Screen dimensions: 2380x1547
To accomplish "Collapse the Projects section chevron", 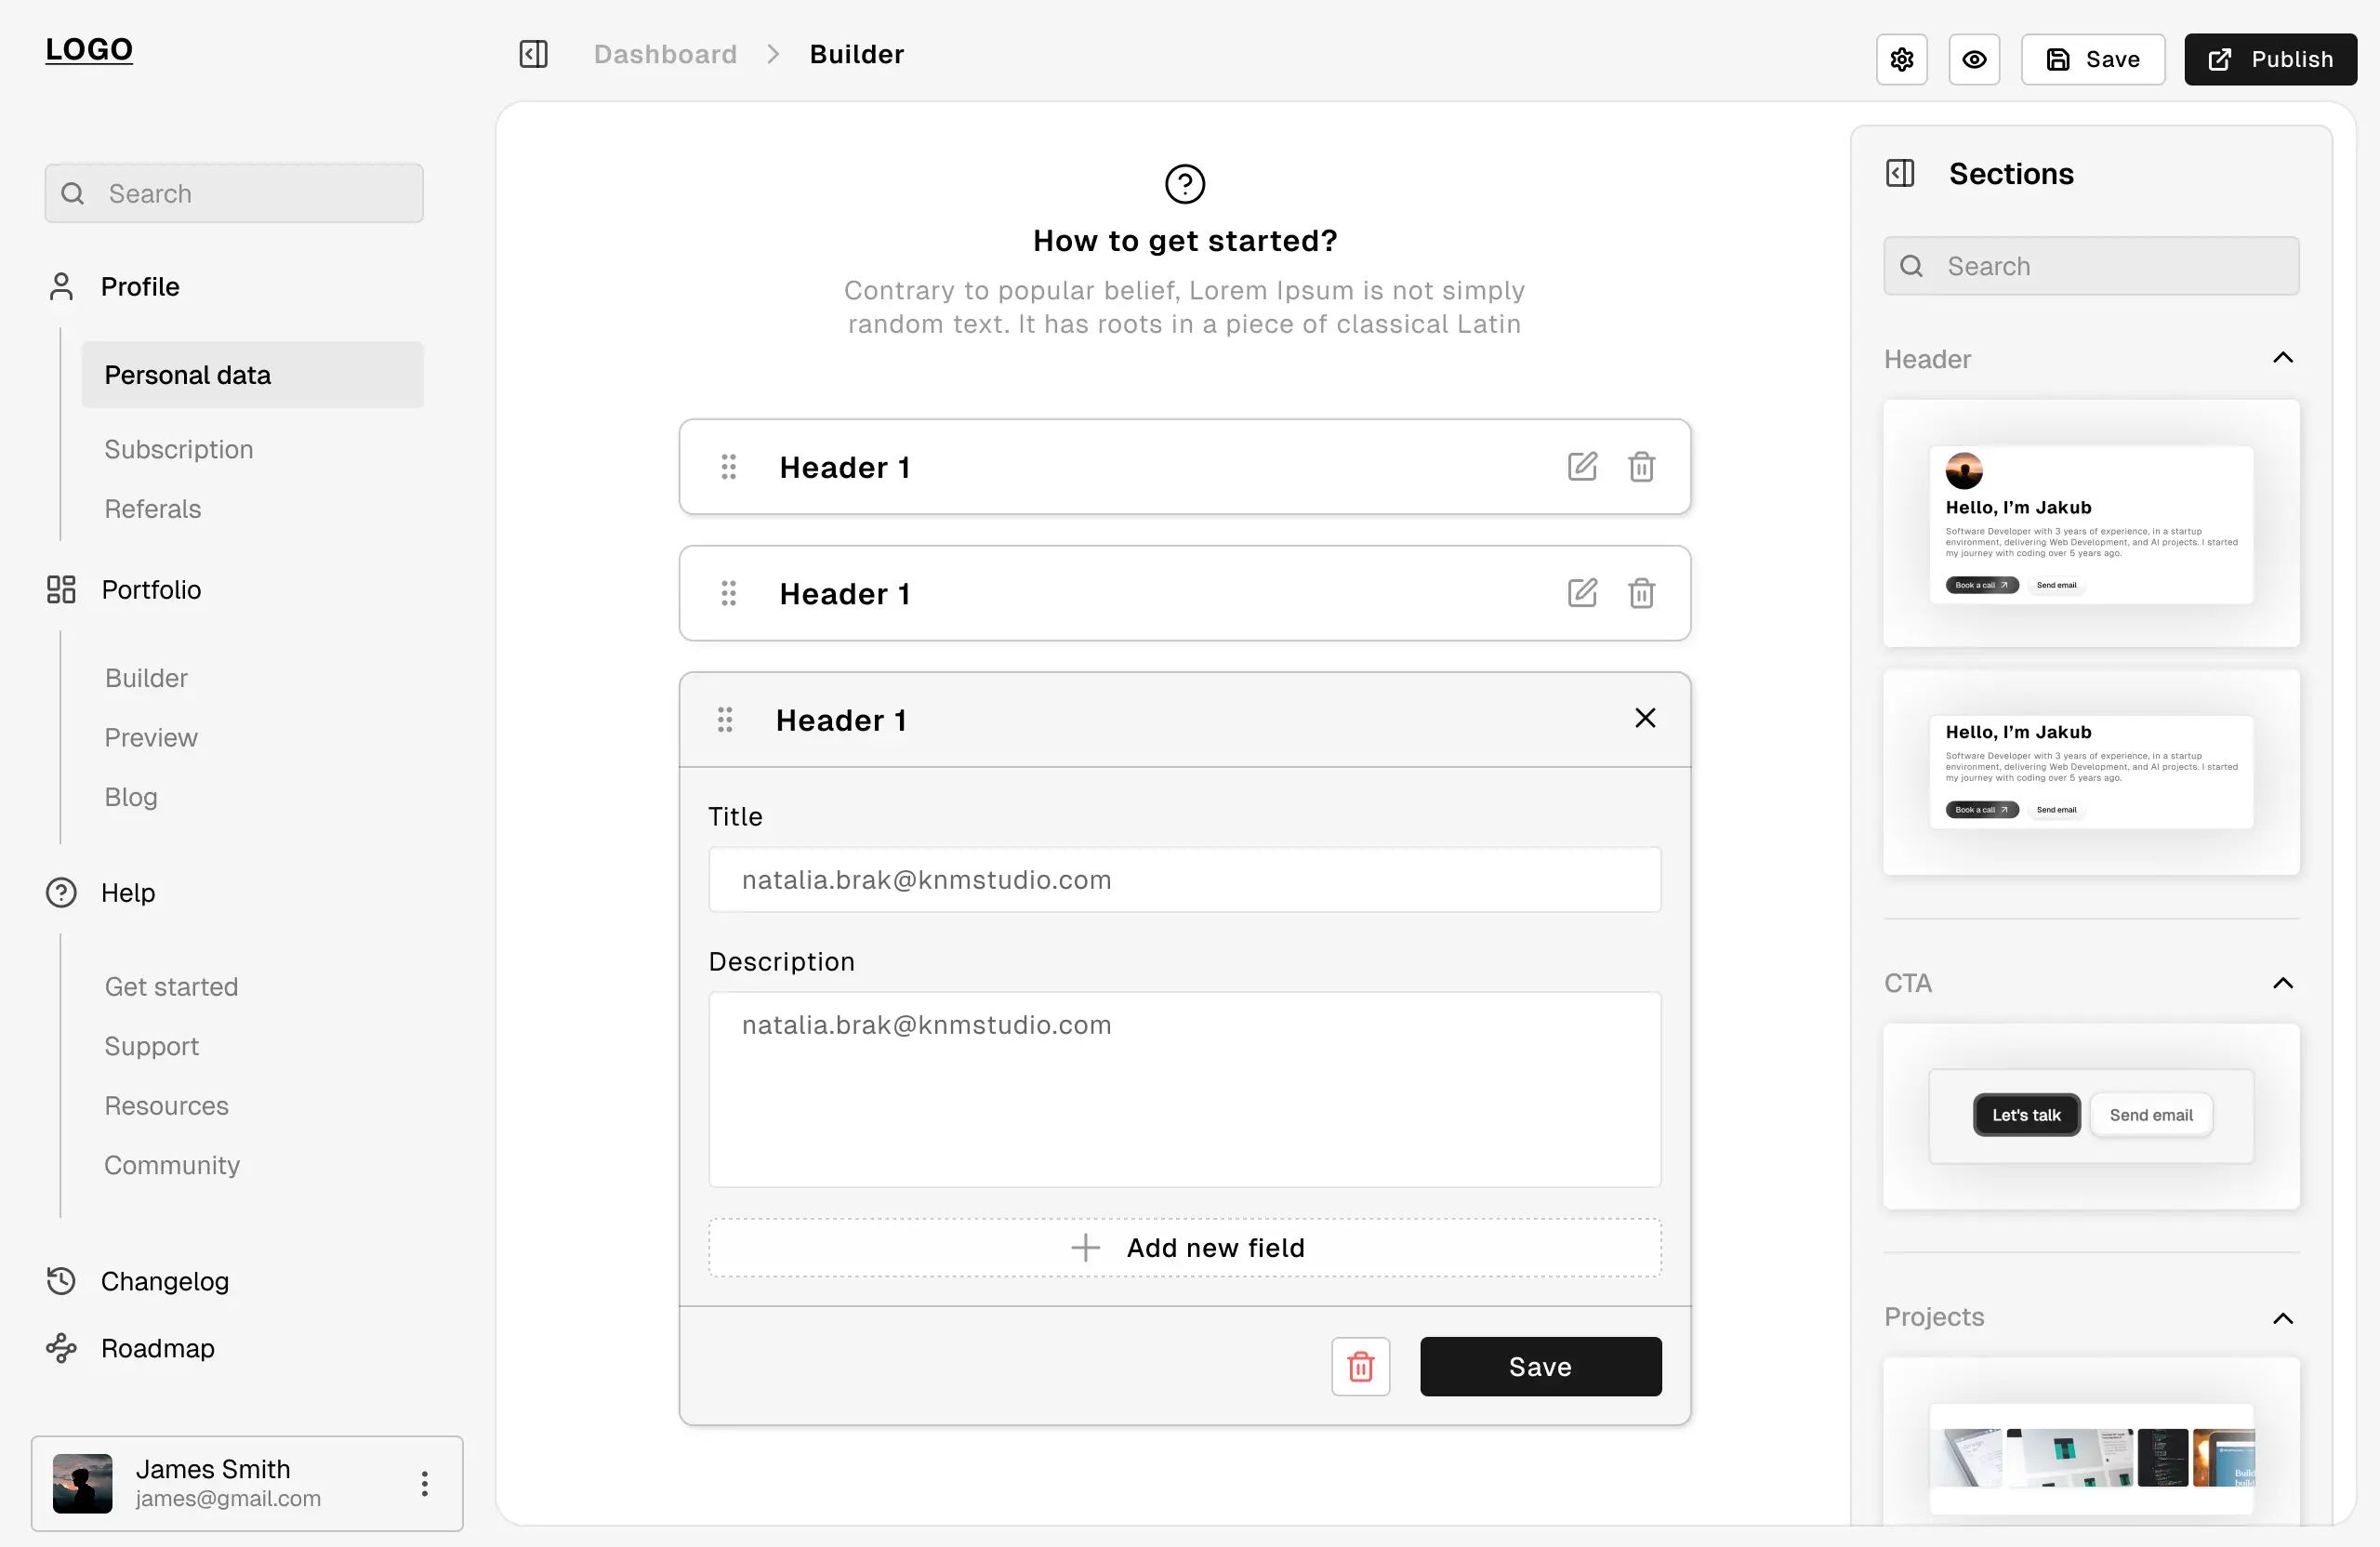I will pyautogui.click(x=2283, y=1318).
